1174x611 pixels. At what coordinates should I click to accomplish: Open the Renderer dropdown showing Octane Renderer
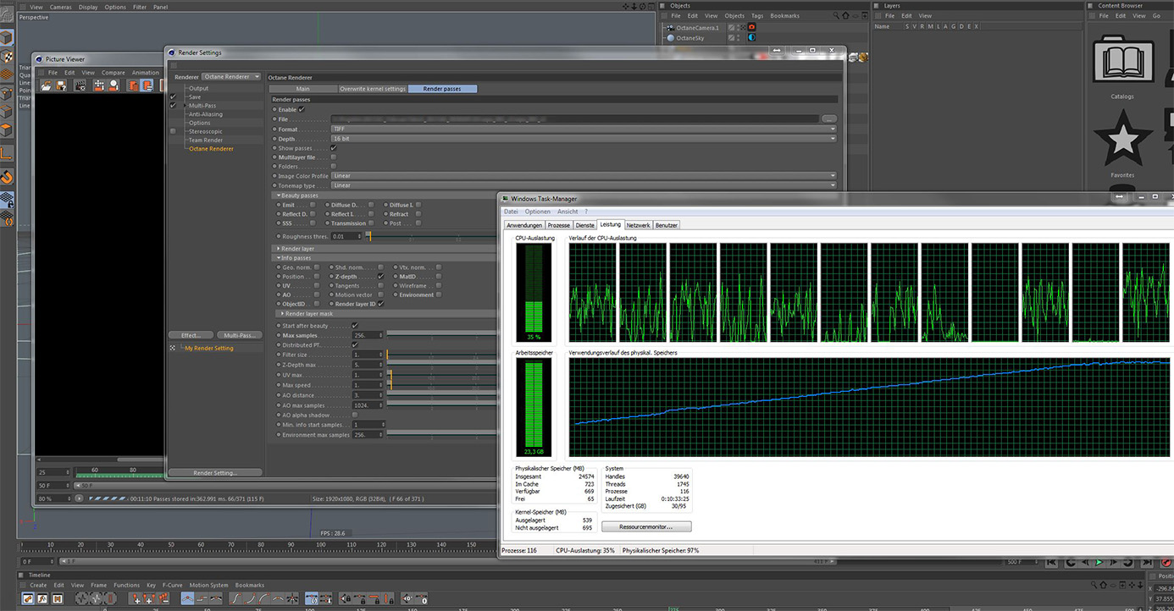point(231,77)
